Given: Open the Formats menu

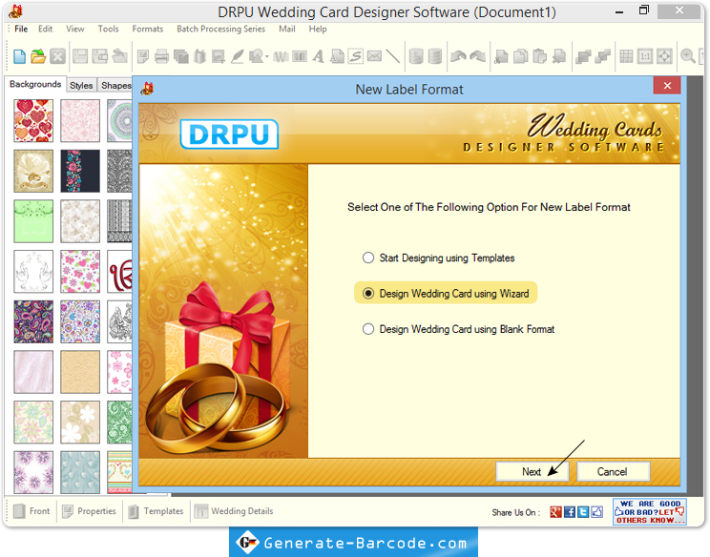Looking at the screenshot, I should tap(148, 29).
